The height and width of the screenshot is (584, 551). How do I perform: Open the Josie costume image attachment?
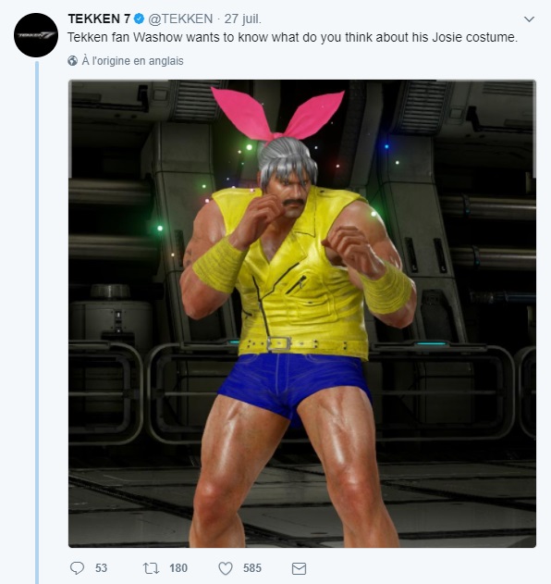point(302,314)
